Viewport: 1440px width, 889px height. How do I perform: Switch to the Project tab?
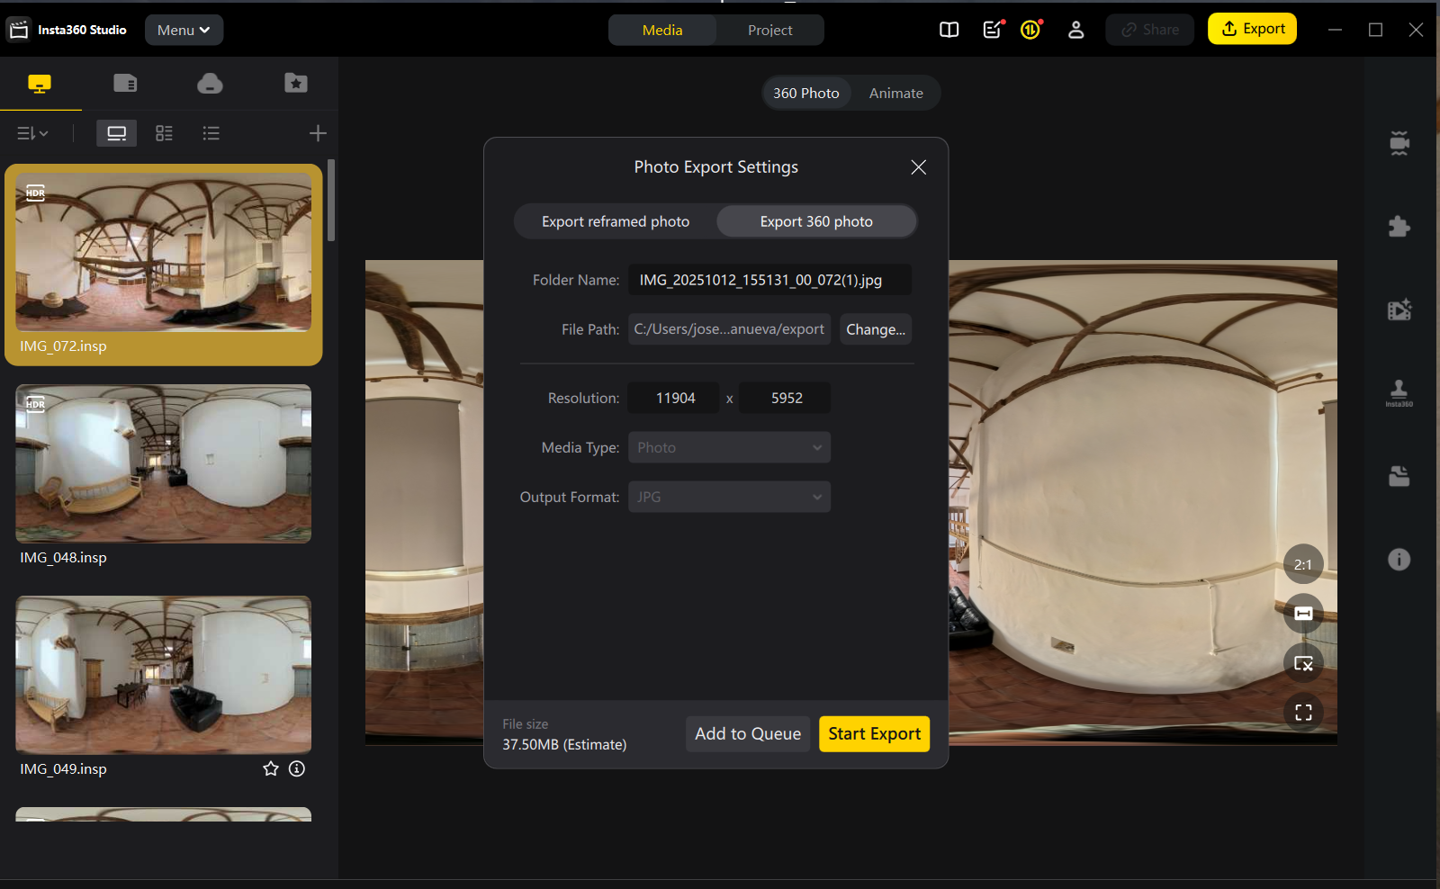769,30
